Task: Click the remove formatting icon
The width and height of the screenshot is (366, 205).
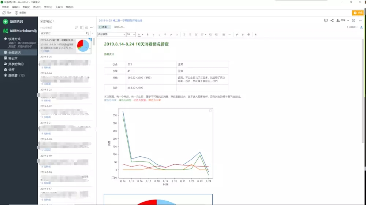Action: tap(255, 34)
